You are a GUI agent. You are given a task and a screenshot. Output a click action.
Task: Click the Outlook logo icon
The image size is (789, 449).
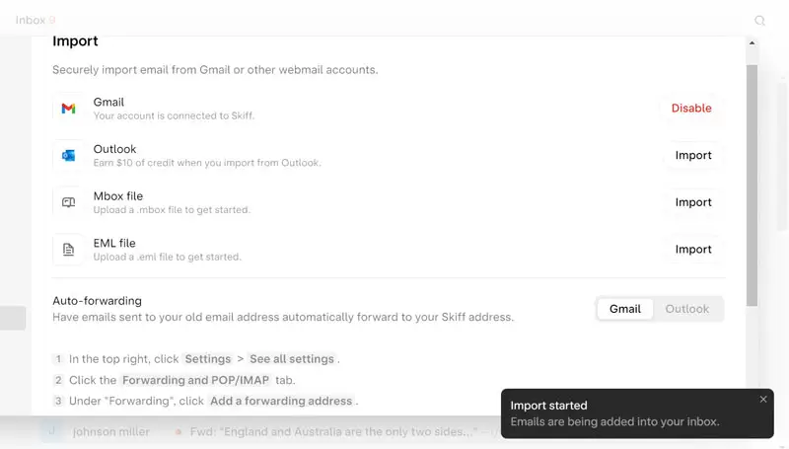click(x=68, y=156)
